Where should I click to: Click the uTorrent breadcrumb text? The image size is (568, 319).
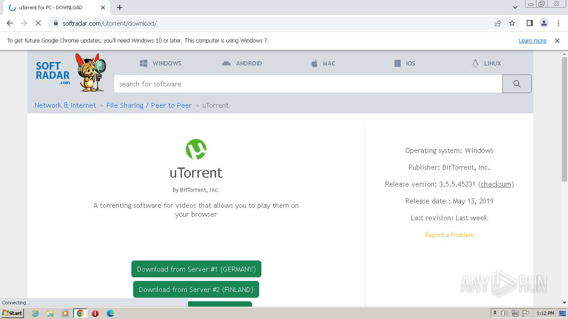tap(215, 105)
